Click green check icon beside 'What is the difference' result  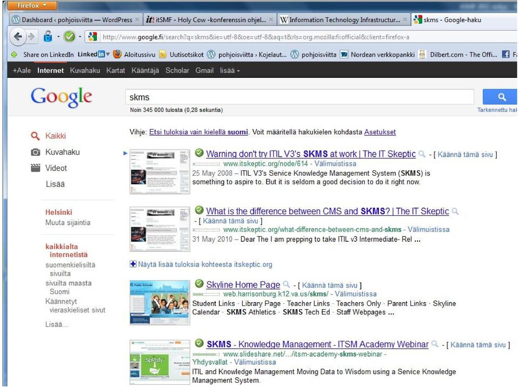[199, 210]
